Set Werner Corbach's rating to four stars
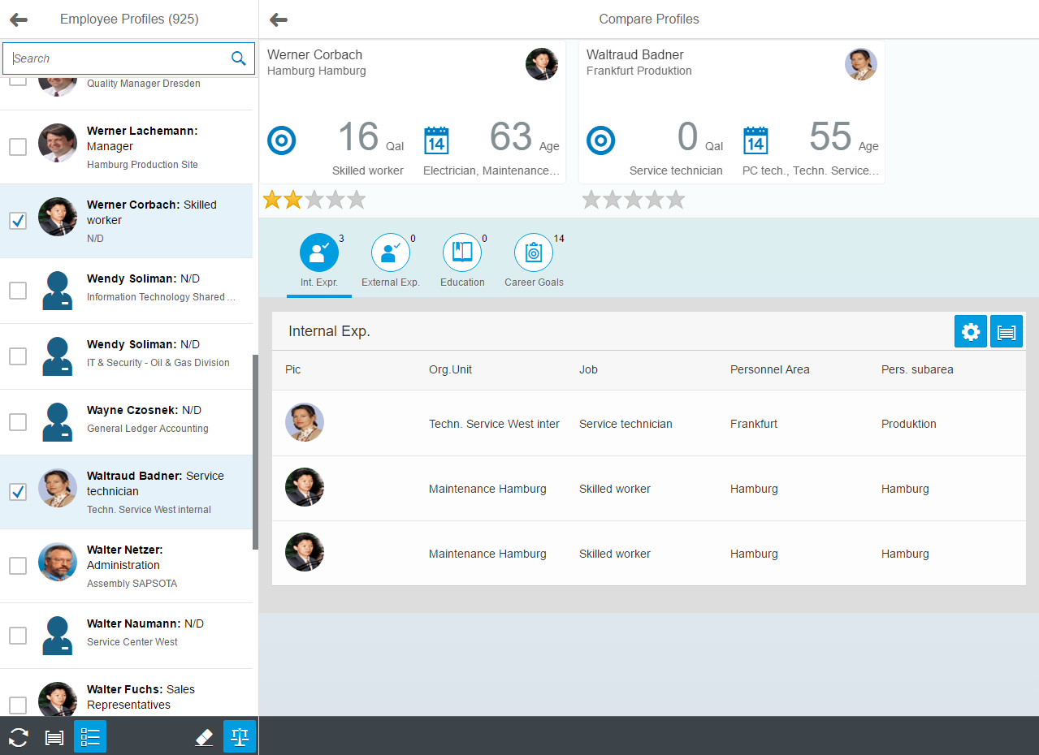 [336, 199]
